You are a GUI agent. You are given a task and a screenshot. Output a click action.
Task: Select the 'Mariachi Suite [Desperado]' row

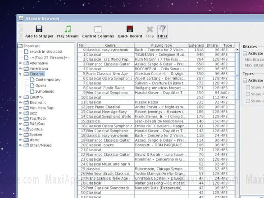[156, 188]
